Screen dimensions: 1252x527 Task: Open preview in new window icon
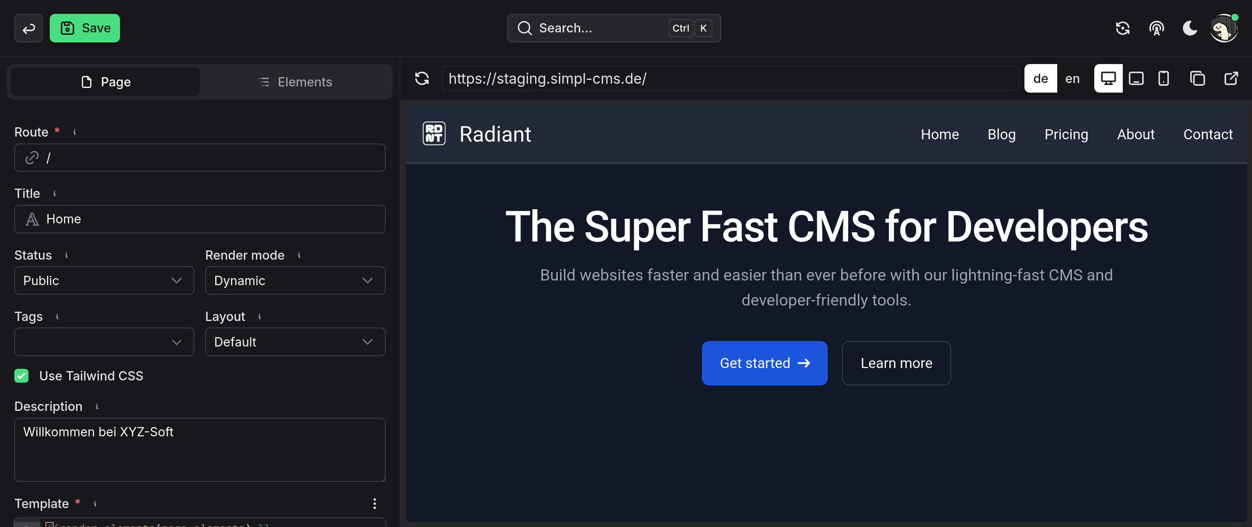[1231, 78]
